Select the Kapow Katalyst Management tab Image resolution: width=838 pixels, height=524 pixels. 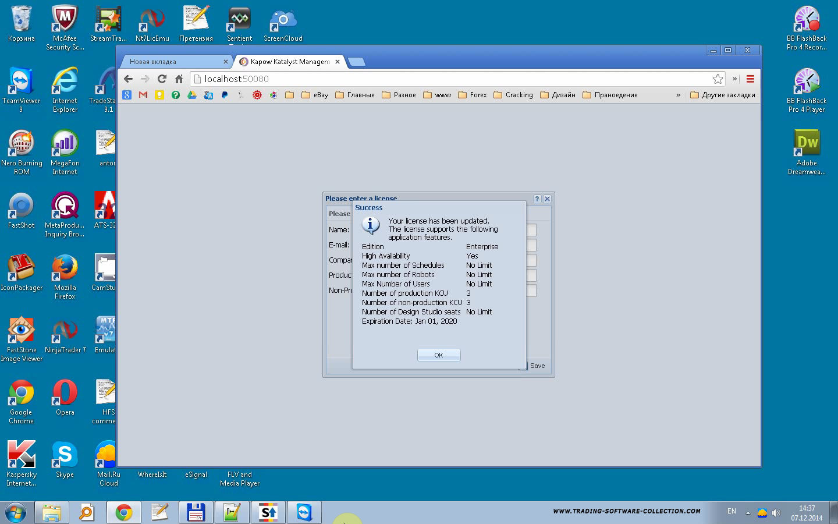click(288, 62)
